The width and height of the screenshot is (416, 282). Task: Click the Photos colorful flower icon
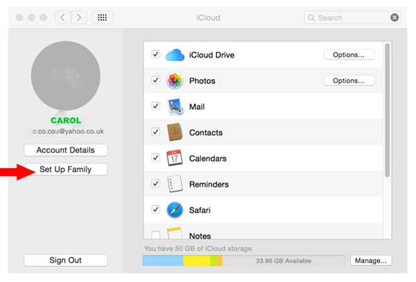click(x=175, y=81)
